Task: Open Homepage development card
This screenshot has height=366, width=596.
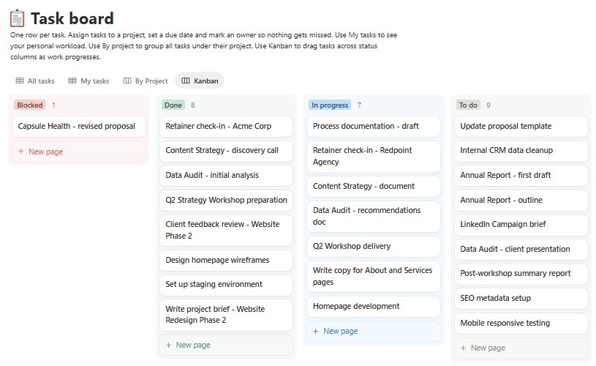Action: coord(373,307)
